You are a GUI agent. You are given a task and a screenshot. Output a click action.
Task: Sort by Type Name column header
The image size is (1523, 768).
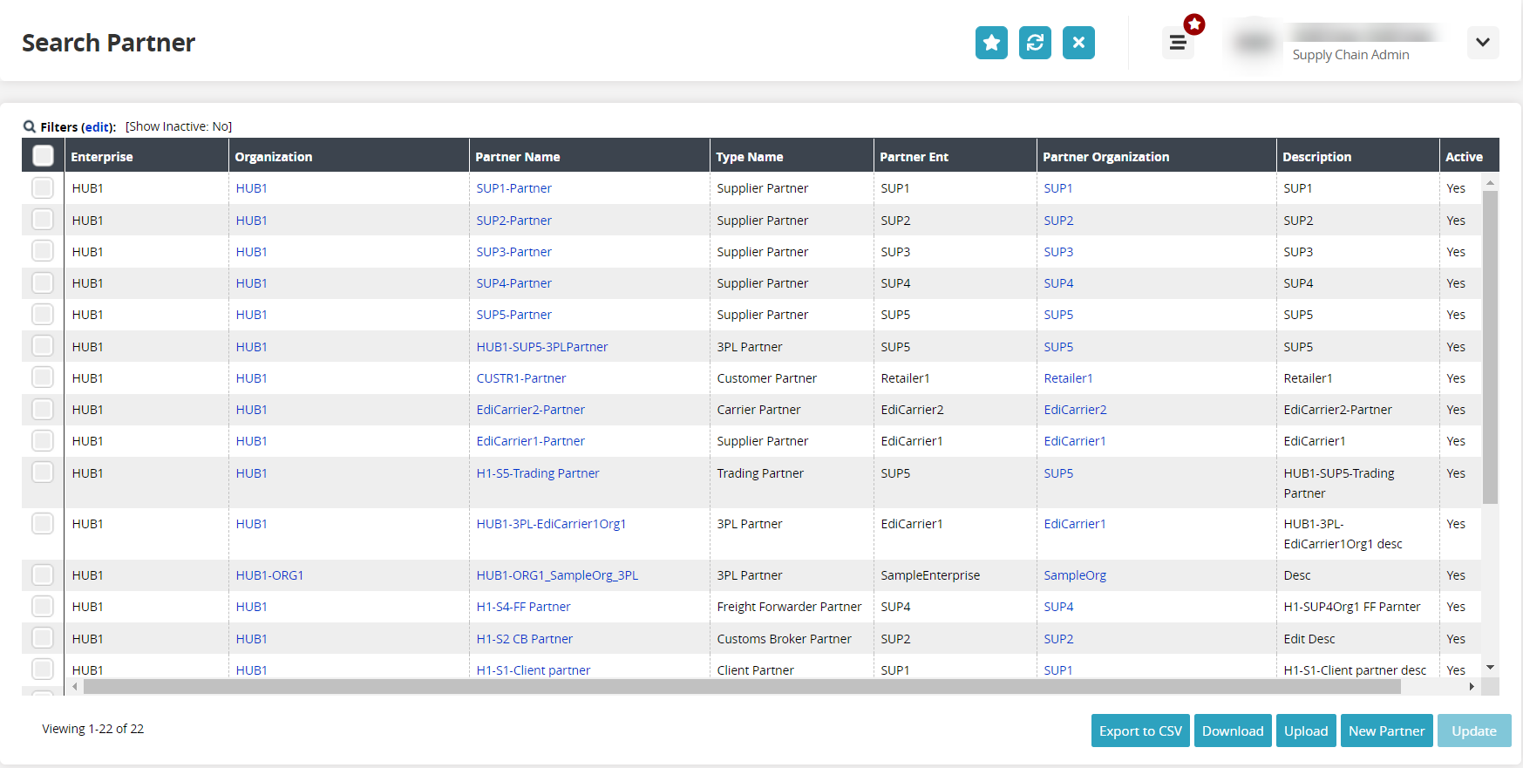click(750, 157)
